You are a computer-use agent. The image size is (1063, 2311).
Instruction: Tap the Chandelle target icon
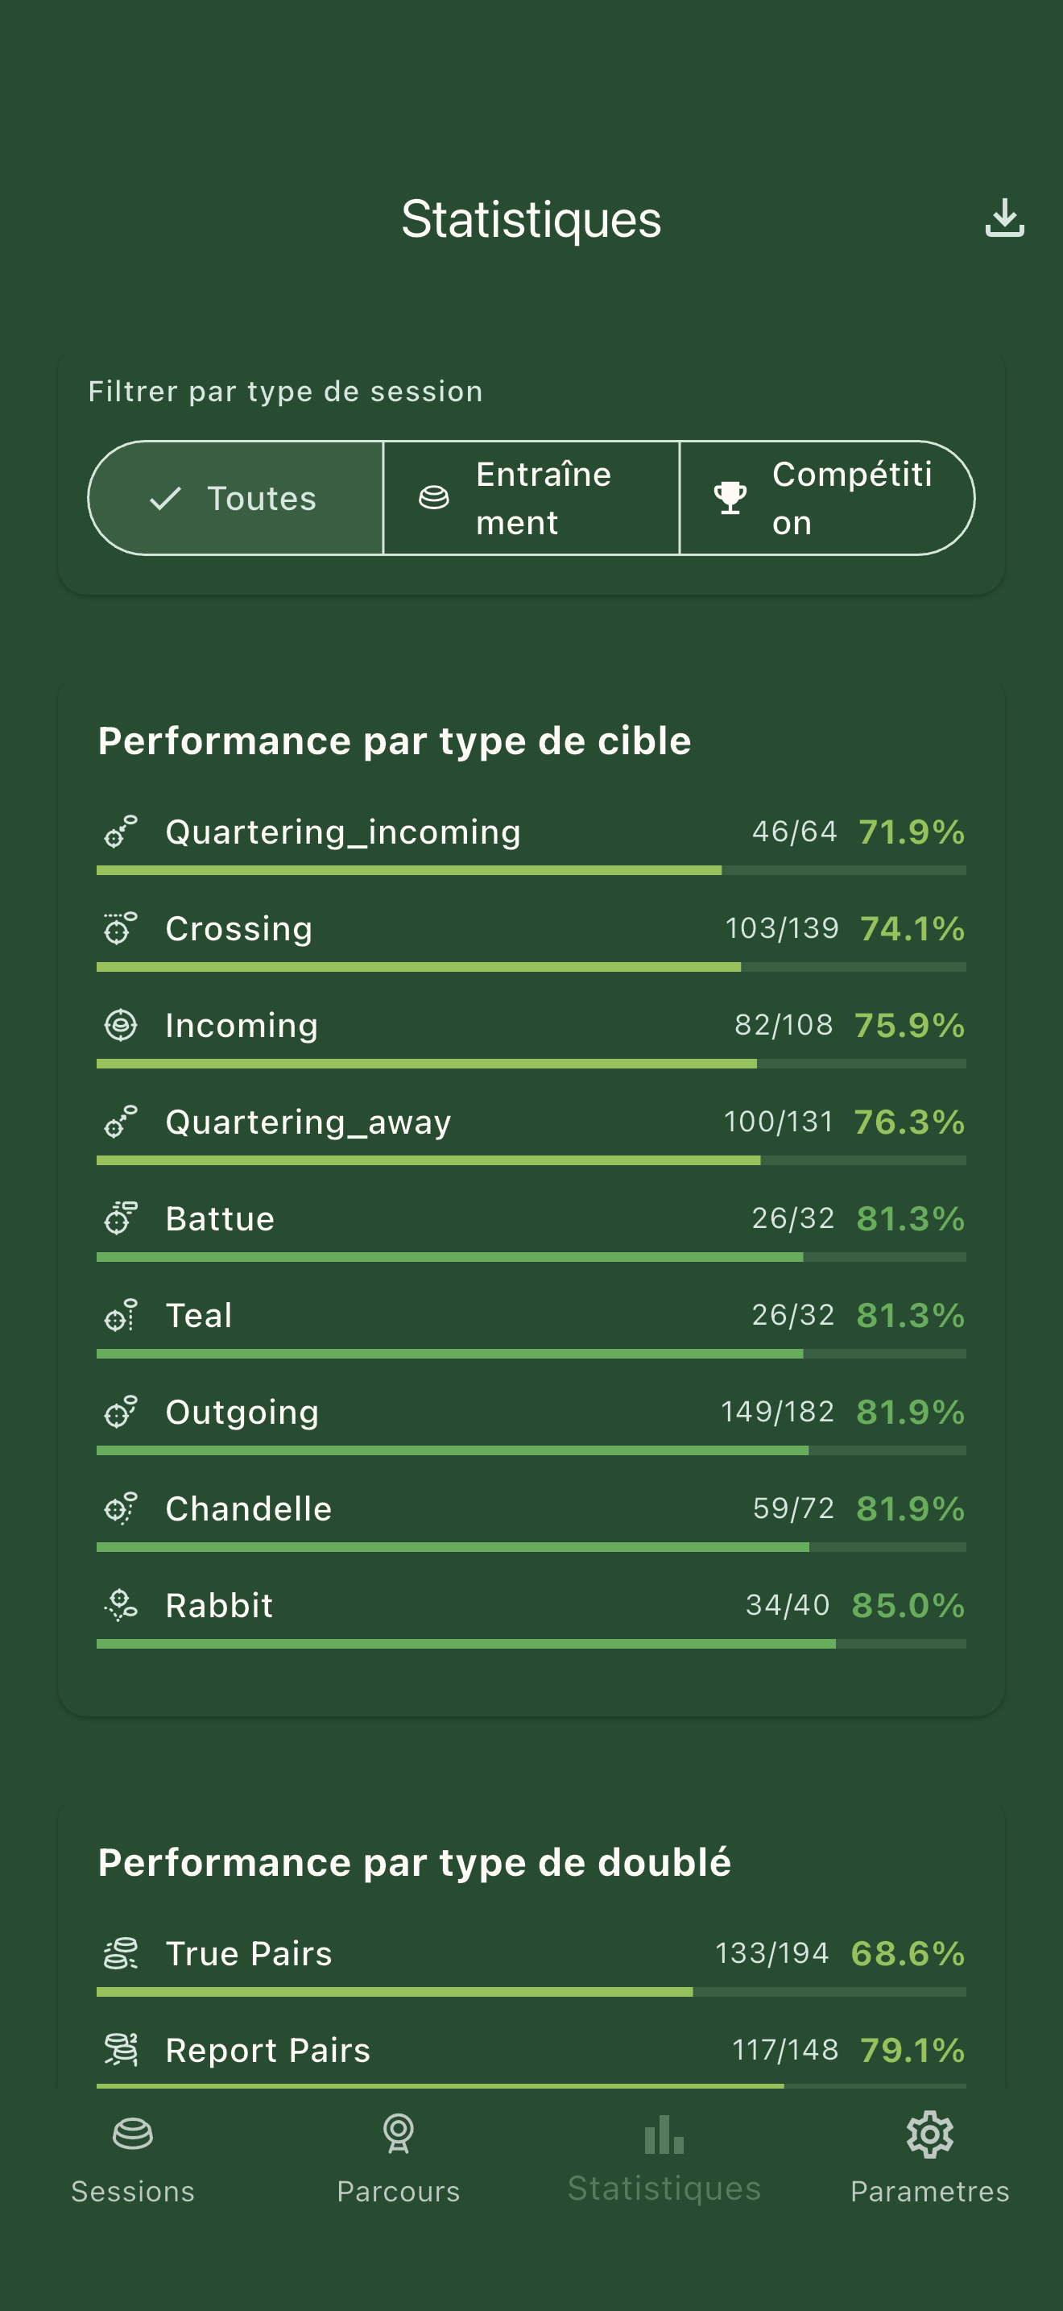click(x=121, y=1508)
